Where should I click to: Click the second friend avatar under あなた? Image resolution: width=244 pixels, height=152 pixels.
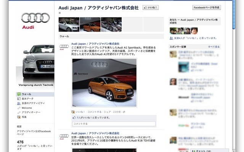pyautogui.click(x=180, y=31)
